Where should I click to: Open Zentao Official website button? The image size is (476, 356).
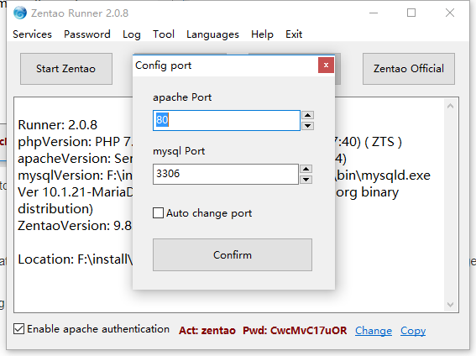point(409,69)
